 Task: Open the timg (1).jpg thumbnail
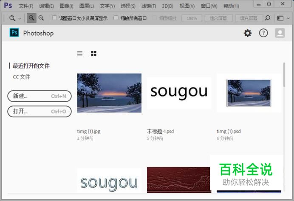point(109,93)
